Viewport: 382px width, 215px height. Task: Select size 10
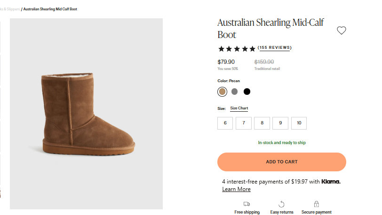[299, 123]
